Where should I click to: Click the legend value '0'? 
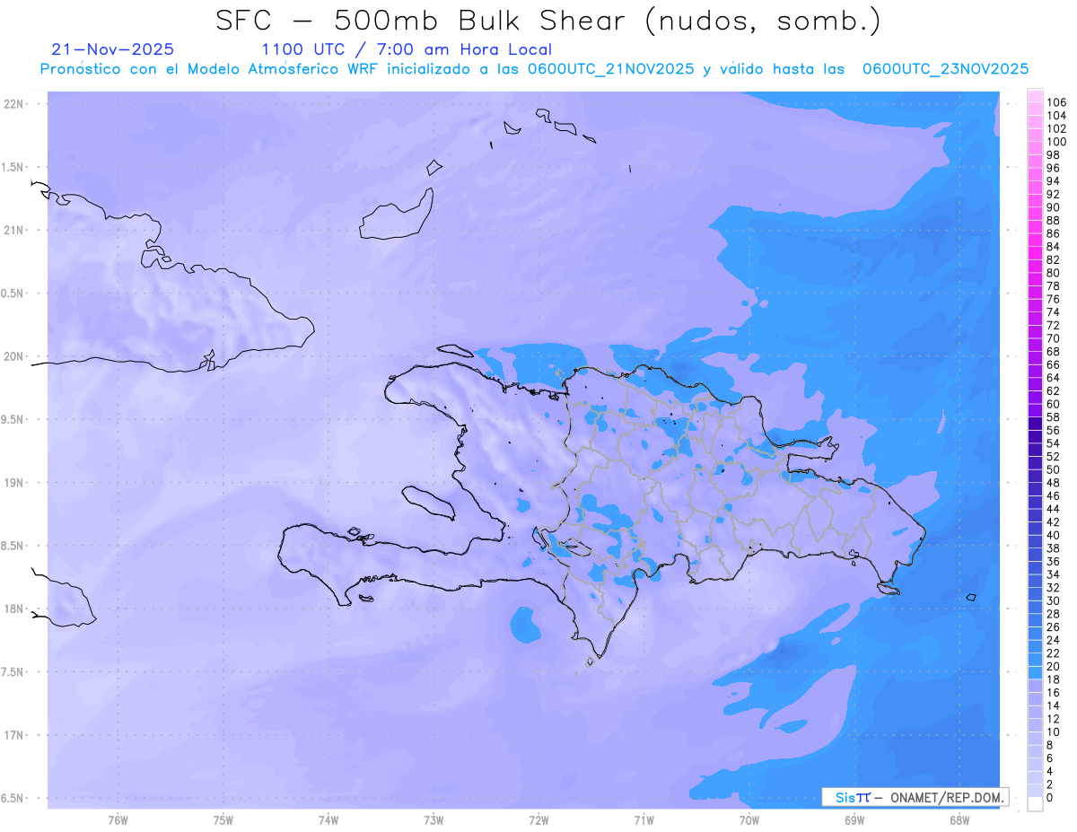pyautogui.click(x=1050, y=797)
